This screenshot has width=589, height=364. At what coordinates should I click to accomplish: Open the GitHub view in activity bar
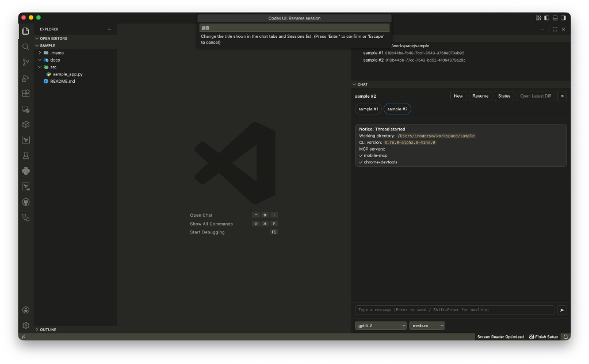pos(26,202)
